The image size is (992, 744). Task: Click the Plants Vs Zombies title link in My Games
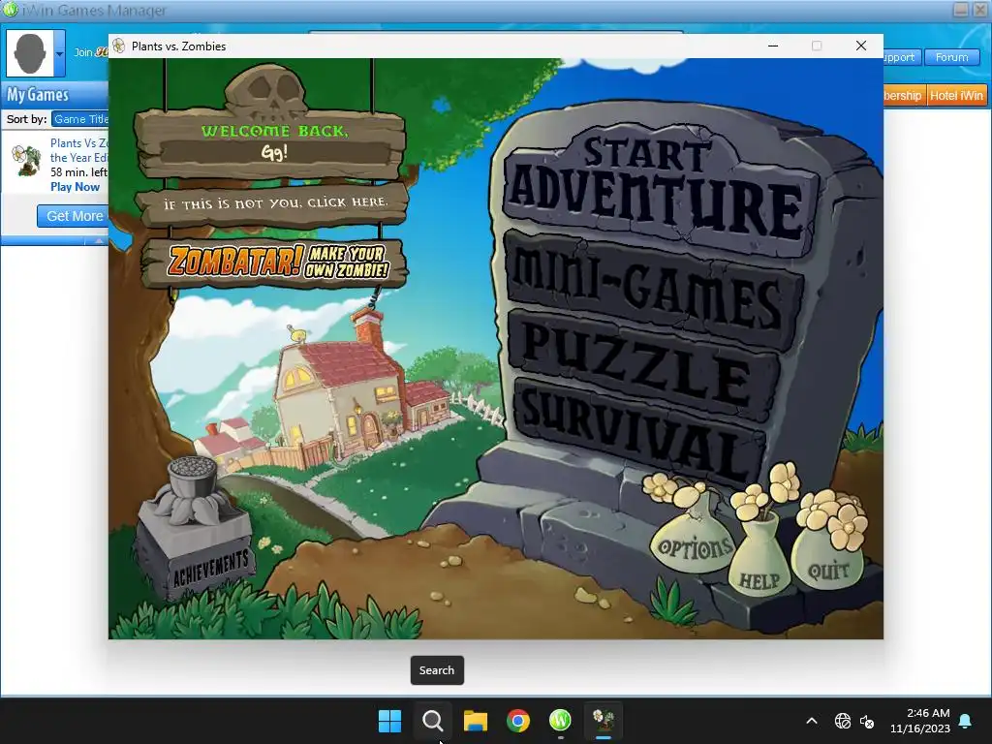point(79,150)
